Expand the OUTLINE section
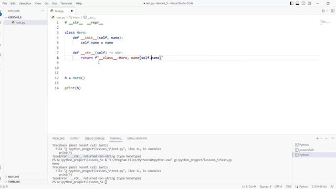The image size is (336, 189). pyautogui.click(x=14, y=176)
